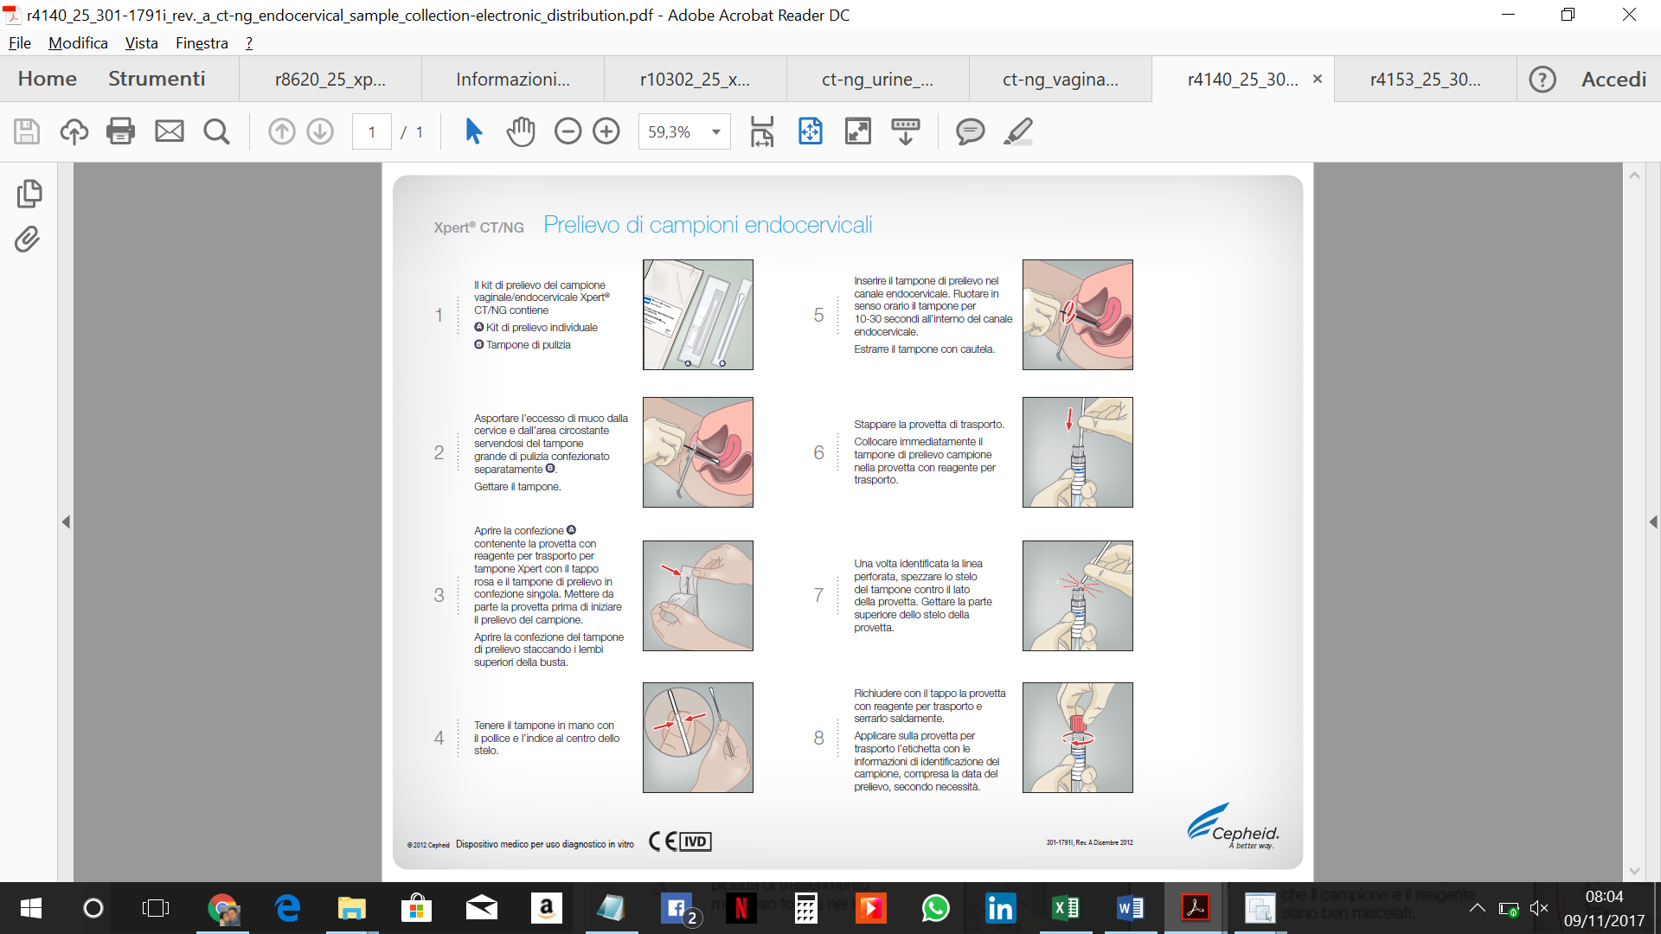Go to previous page arrow
This screenshot has width=1661, height=934.
282,131
